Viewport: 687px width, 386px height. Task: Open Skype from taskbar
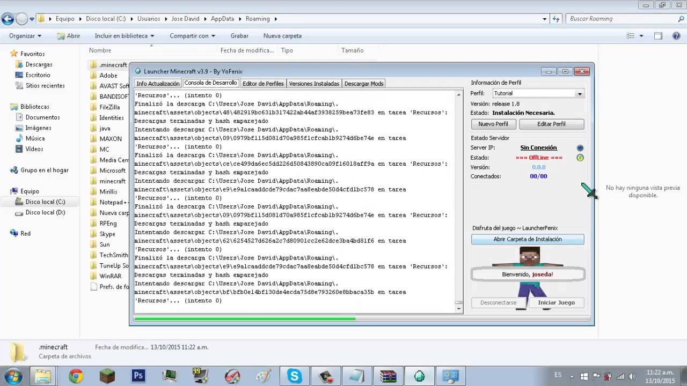point(294,376)
